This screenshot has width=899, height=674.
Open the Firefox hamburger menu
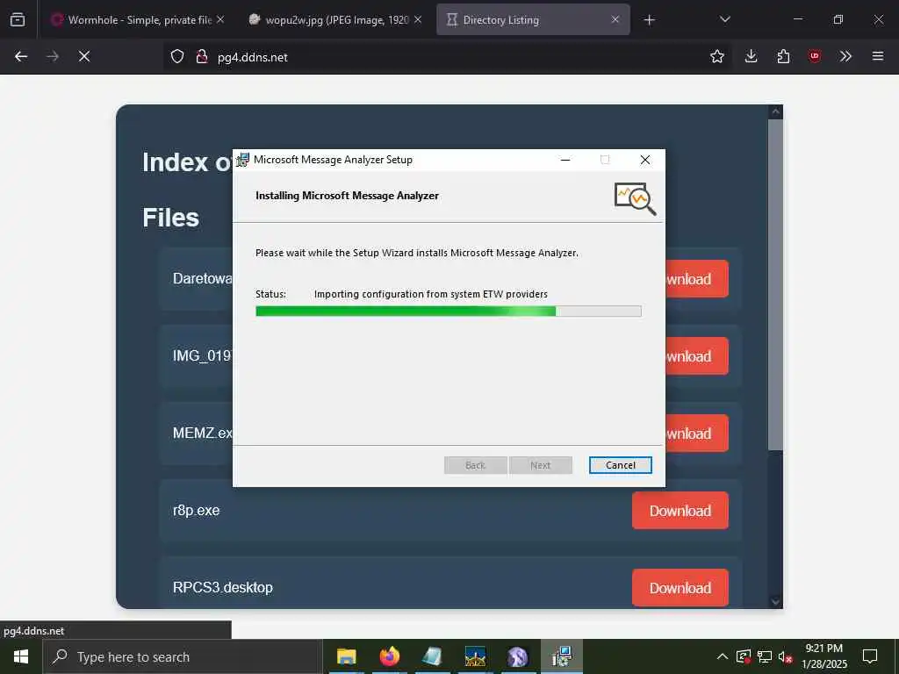coord(878,56)
